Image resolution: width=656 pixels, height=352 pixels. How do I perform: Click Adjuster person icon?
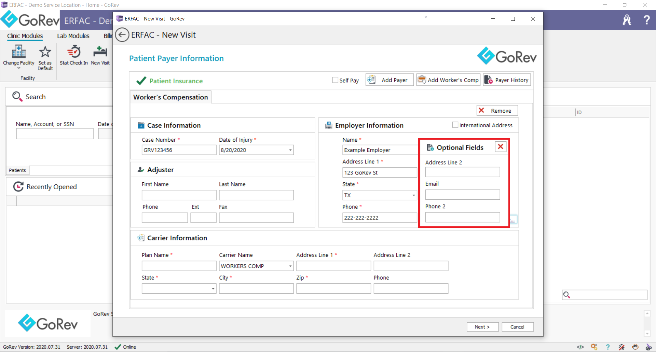tap(141, 170)
